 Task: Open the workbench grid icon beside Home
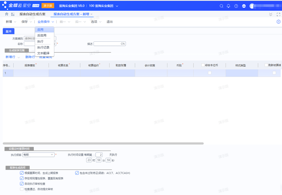pos(12,14)
